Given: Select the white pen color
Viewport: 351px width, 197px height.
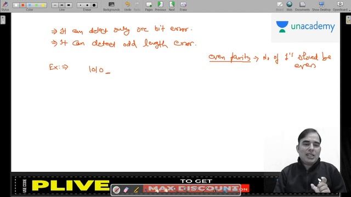Looking at the screenshot, I should pyautogui.click(x=16, y=5).
